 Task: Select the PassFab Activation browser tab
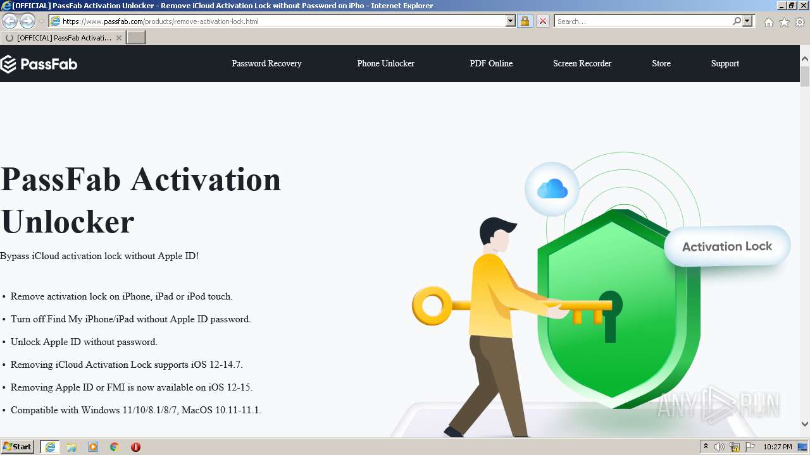pyautogui.click(x=63, y=38)
